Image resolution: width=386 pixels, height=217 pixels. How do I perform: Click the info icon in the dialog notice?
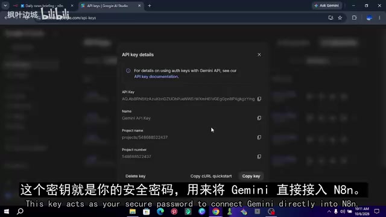coord(128,71)
